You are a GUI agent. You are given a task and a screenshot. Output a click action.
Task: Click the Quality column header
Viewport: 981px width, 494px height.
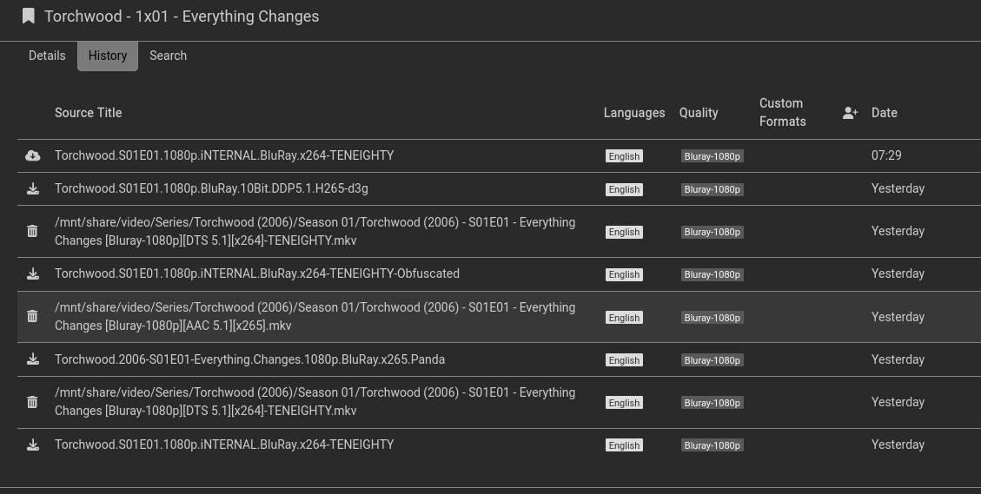(699, 113)
